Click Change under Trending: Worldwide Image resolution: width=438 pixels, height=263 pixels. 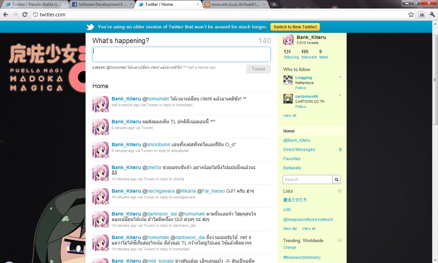[289, 247]
